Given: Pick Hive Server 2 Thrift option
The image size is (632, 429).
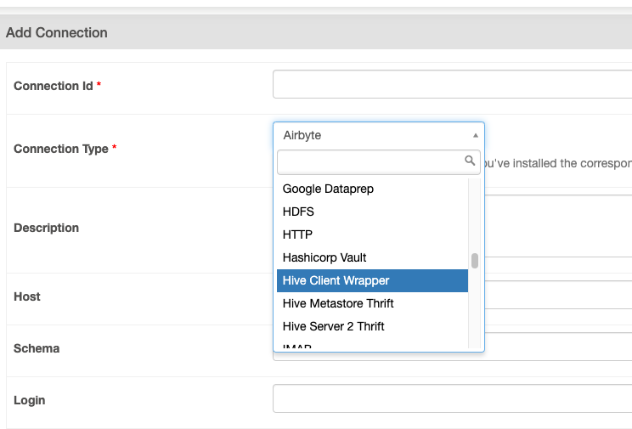Looking at the screenshot, I should tap(372, 326).
